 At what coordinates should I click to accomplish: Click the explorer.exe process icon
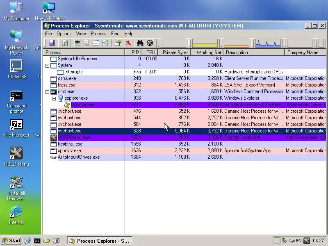click(x=60, y=98)
